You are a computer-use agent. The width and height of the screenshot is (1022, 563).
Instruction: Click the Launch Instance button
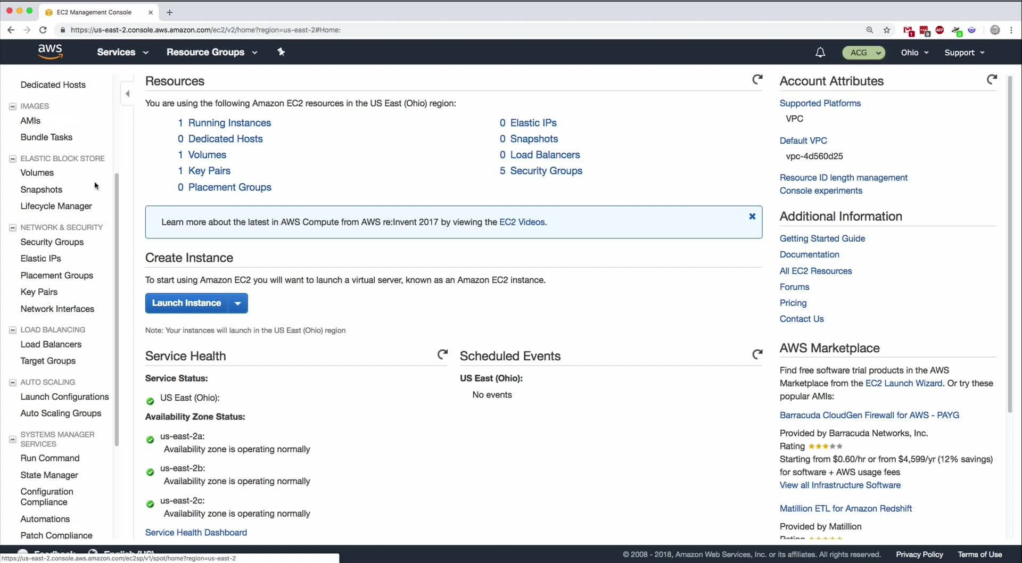[186, 303]
